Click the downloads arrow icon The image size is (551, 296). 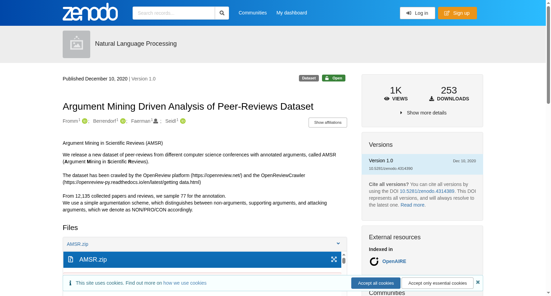[432, 99]
